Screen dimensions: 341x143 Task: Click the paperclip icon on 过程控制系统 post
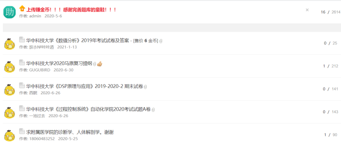click(x=153, y=110)
